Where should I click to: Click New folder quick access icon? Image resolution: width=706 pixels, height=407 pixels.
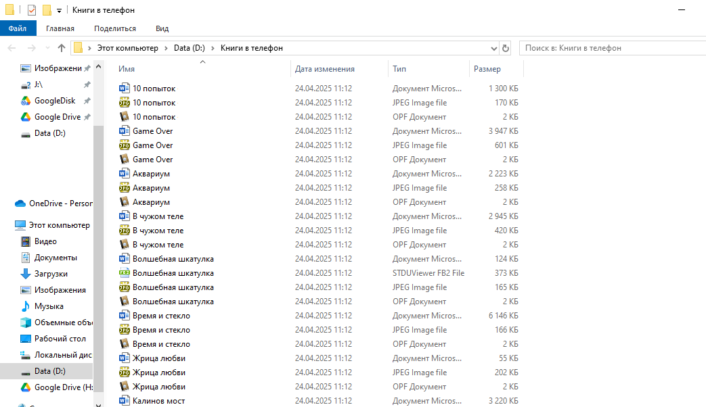[47, 10]
